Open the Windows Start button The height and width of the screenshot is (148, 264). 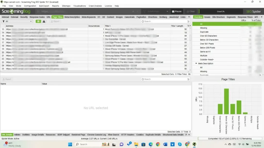70,144
